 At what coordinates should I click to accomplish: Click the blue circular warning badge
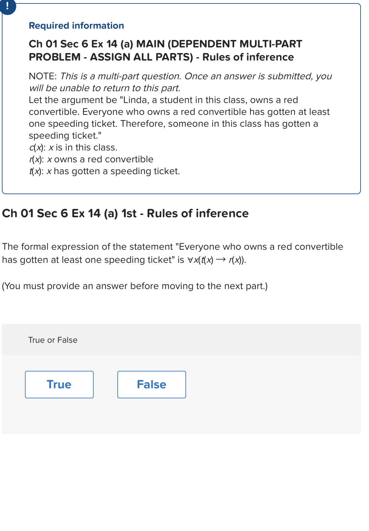(x=7, y=8)
